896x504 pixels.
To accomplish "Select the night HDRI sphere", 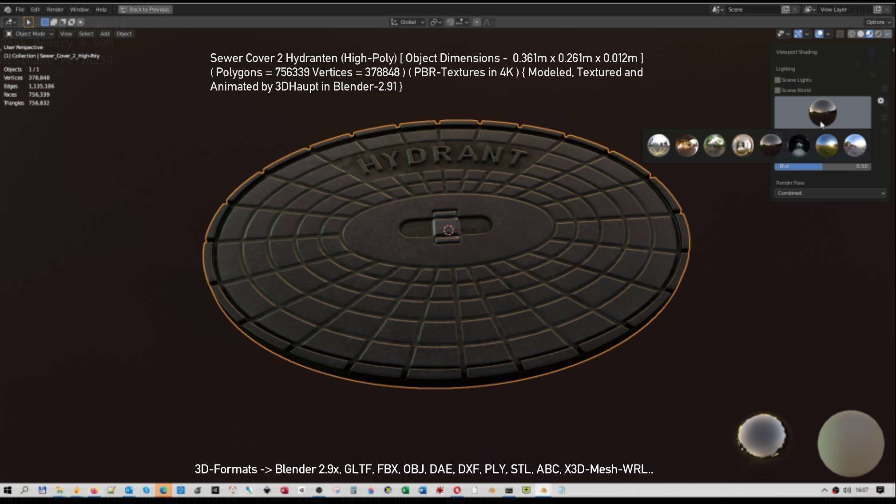I will point(771,145).
